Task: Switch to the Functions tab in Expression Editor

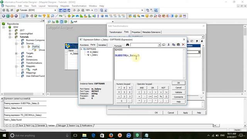Action: [84, 45]
